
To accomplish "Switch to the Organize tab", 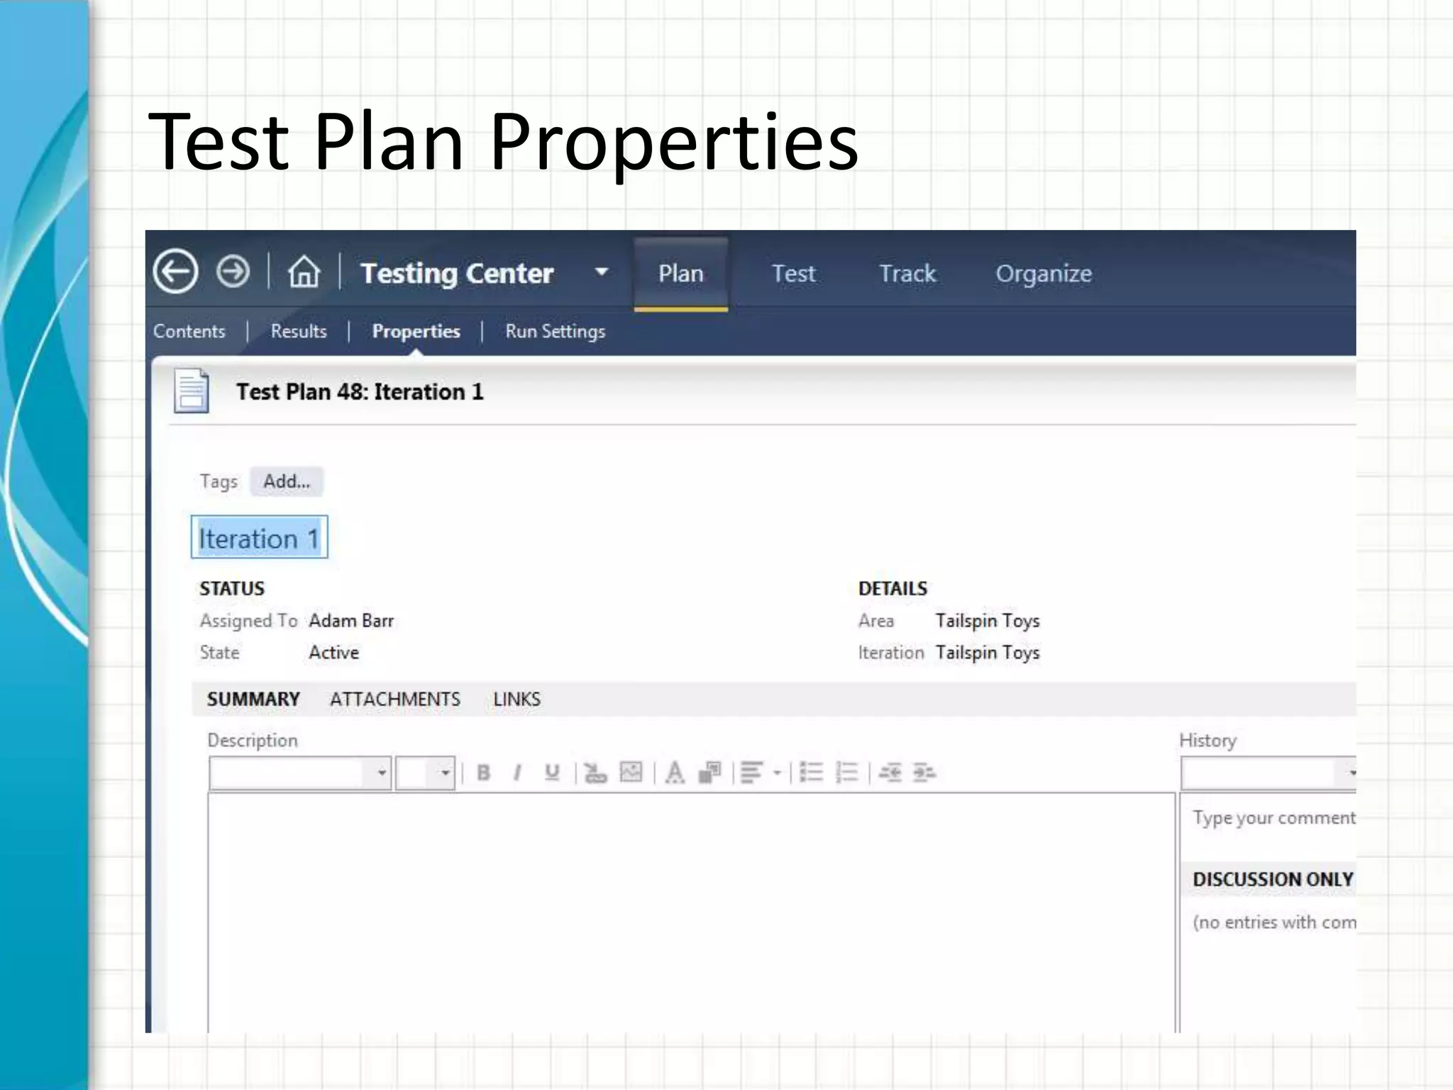I will coord(1044,274).
